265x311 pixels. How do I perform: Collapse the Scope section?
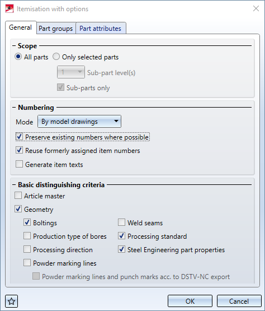[14, 46]
